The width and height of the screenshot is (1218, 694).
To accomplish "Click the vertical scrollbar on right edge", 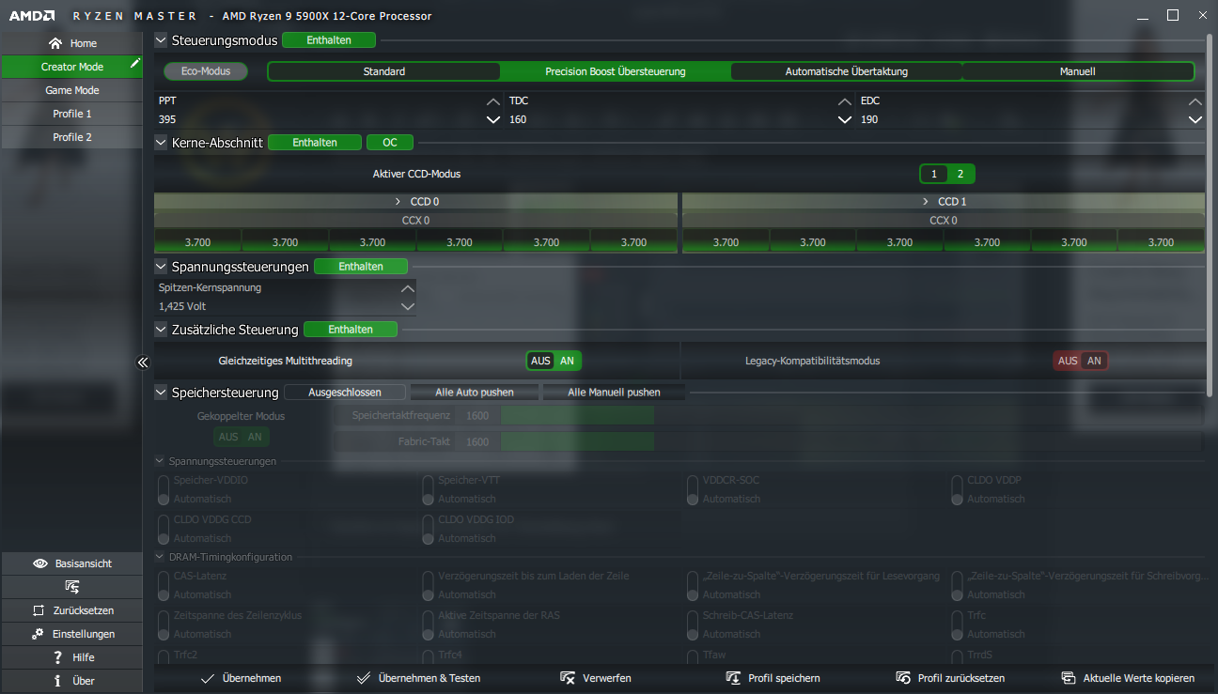I will coord(1210,214).
